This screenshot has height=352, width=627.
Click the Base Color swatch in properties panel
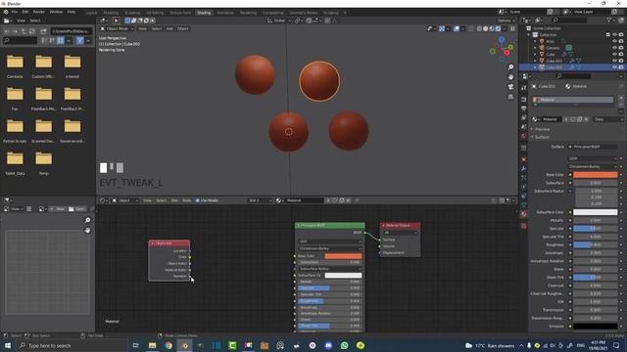coord(595,175)
